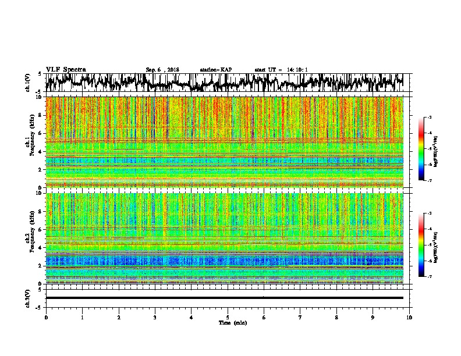The image size is (461, 356).
Task: Click inside the ch.2 frequency spectrogram panel
Action: click(x=224, y=238)
